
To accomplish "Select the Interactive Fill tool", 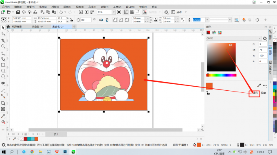I will (3, 122).
